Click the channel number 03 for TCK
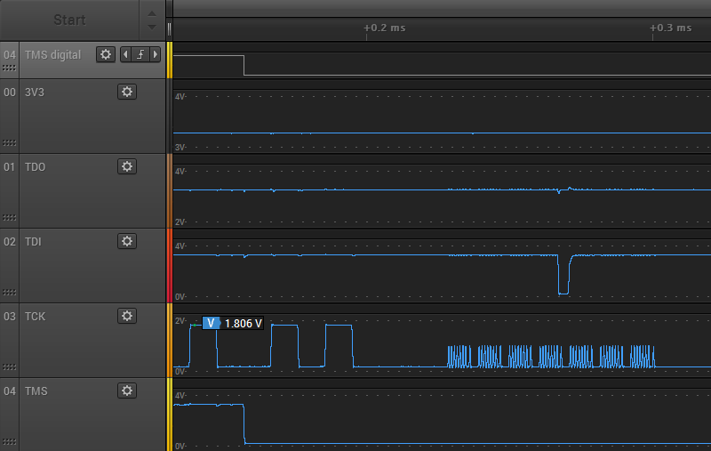The width and height of the screenshot is (711, 451). [x=10, y=317]
